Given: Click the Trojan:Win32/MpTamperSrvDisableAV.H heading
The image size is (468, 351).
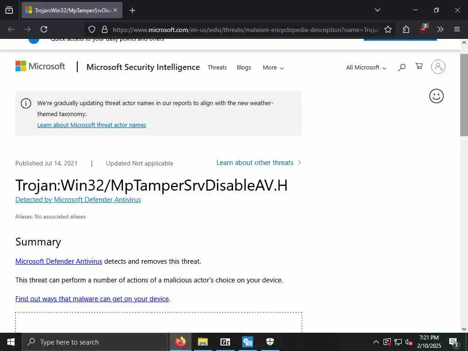Looking at the screenshot, I should (x=151, y=185).
